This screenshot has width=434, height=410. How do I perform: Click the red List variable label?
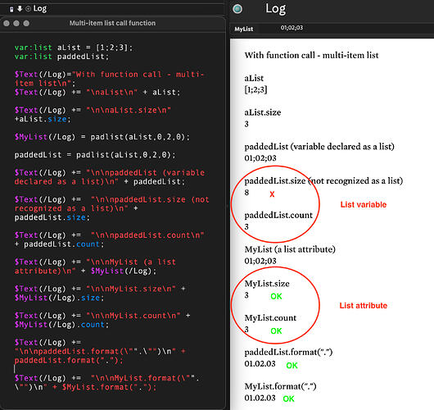(x=363, y=204)
